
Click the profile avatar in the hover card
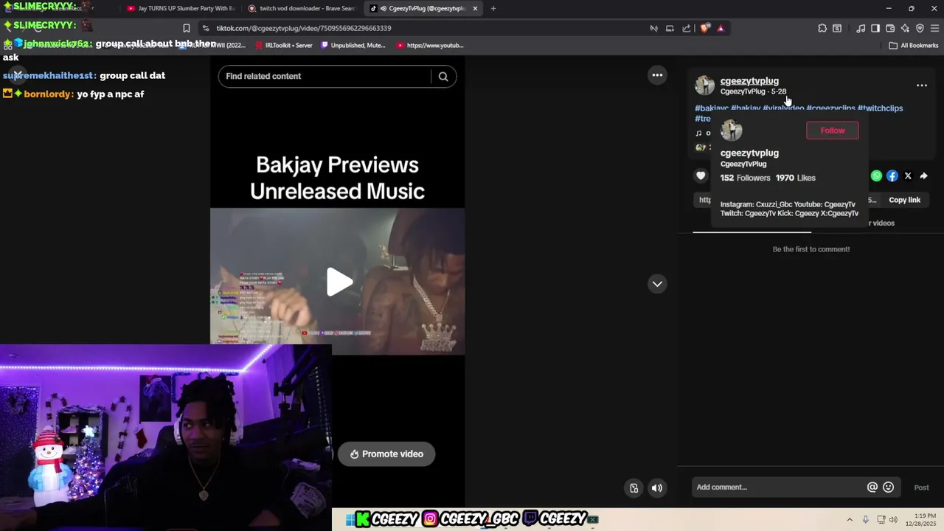(x=732, y=131)
